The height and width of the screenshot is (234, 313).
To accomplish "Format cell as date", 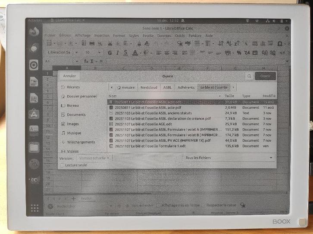I will pos(255,53).
